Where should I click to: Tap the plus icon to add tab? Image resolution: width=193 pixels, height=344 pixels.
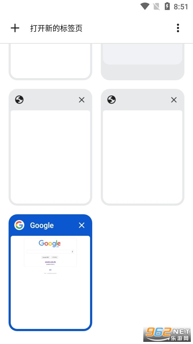click(15, 28)
